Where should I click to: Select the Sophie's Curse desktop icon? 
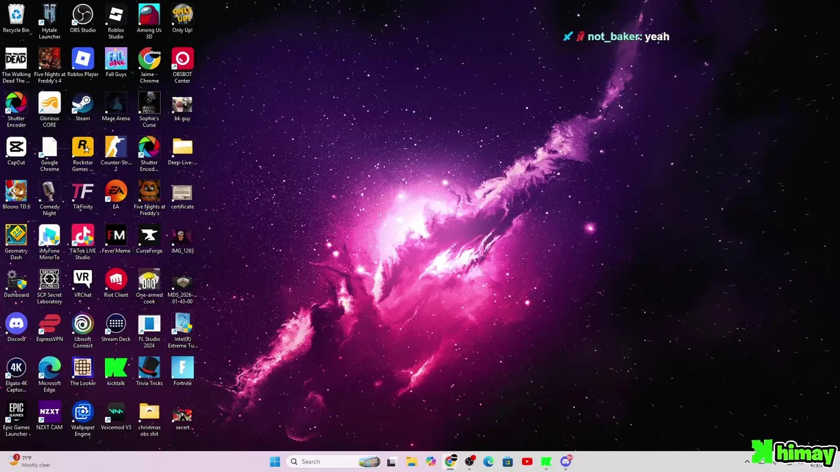[x=149, y=109]
